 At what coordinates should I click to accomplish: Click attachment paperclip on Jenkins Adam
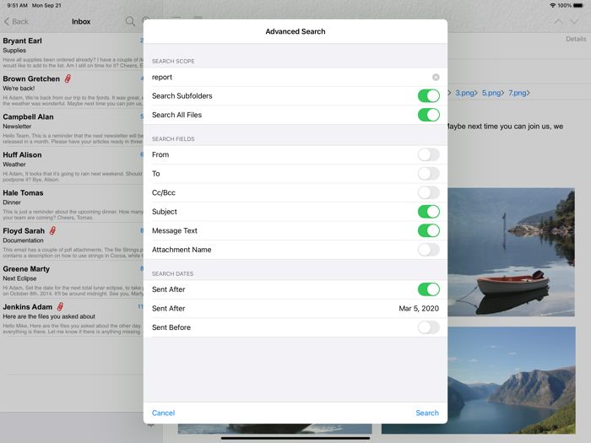pyautogui.click(x=60, y=306)
